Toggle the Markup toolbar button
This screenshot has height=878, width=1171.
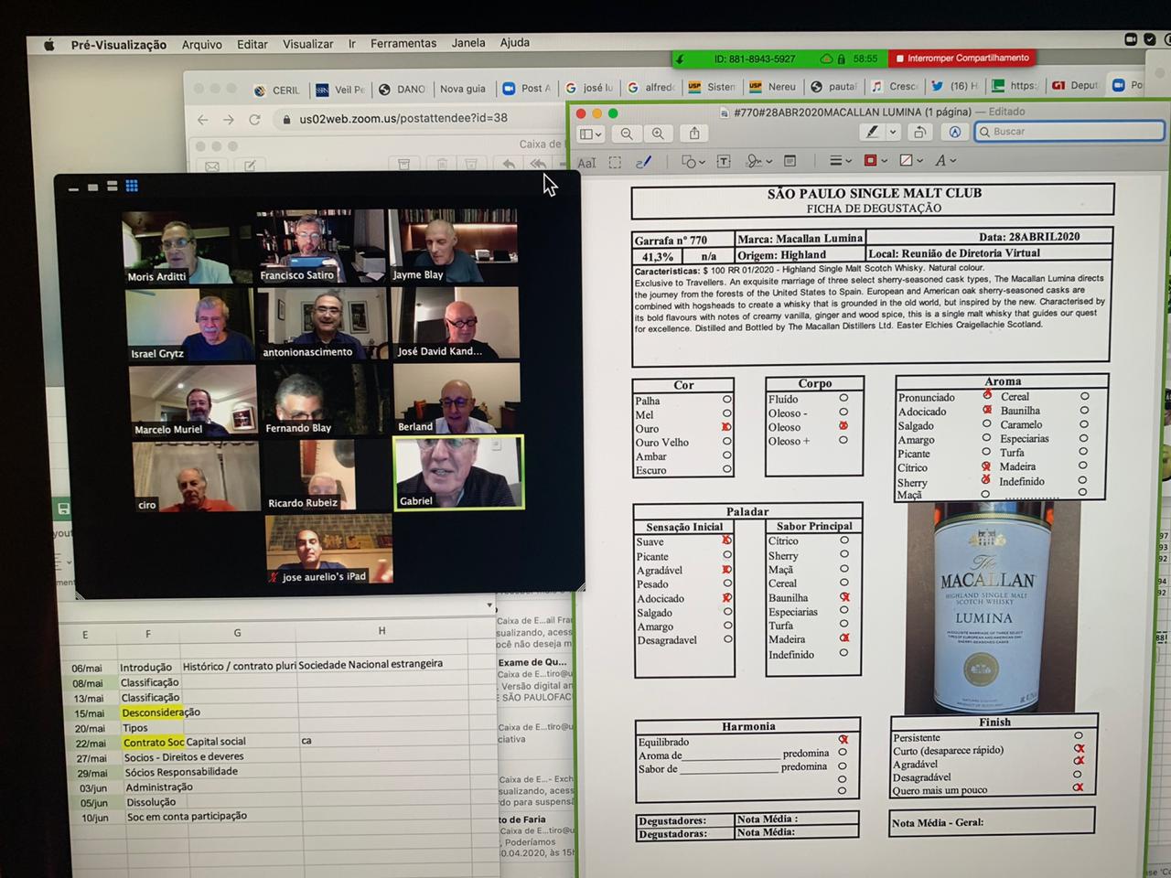click(x=954, y=133)
